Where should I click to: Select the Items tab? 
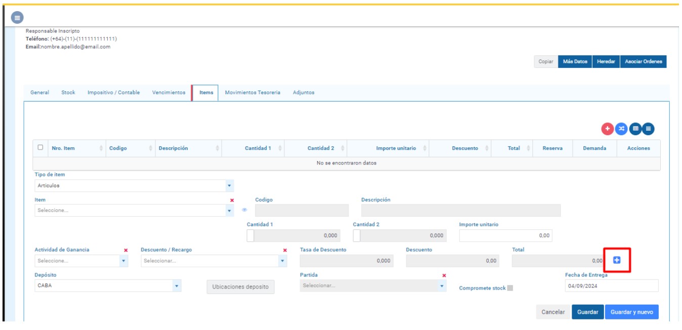point(205,93)
